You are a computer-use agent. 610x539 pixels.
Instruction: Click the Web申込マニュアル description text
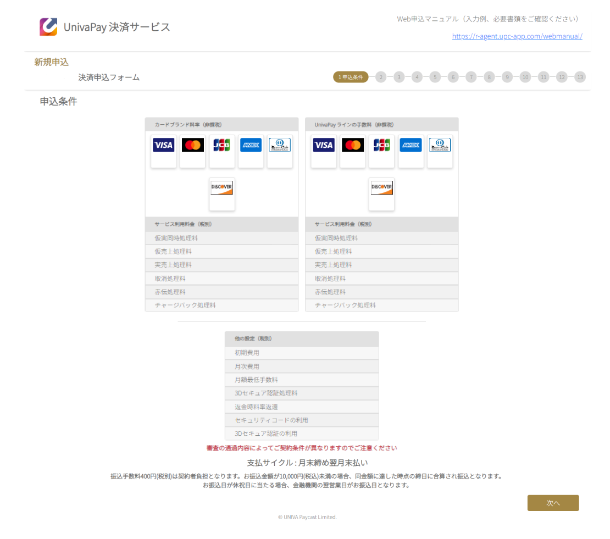[x=487, y=19]
